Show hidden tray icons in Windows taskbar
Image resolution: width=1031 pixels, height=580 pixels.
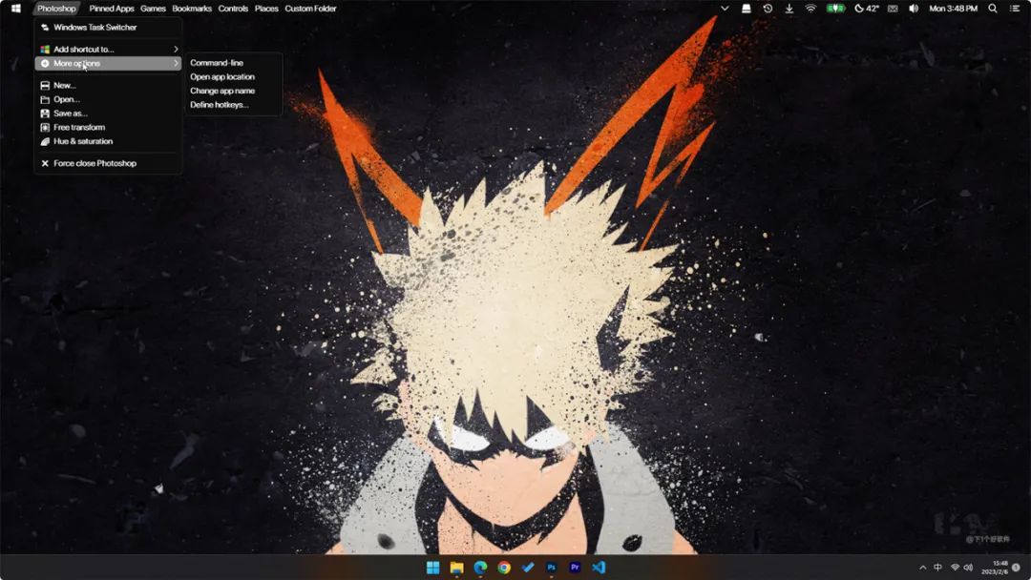(x=922, y=567)
